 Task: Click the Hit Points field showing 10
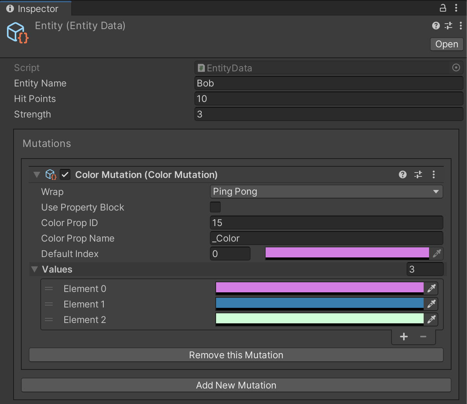[x=329, y=99]
